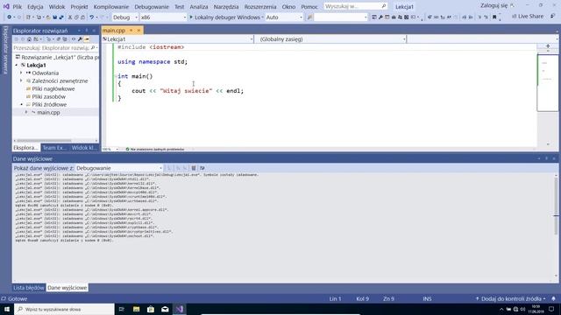Expand the Odwołania tree node
This screenshot has width=561, height=315.
pos(21,73)
